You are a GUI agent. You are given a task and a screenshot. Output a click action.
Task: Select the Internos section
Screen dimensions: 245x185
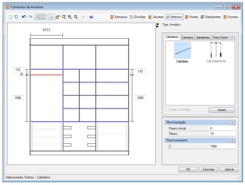click(174, 17)
